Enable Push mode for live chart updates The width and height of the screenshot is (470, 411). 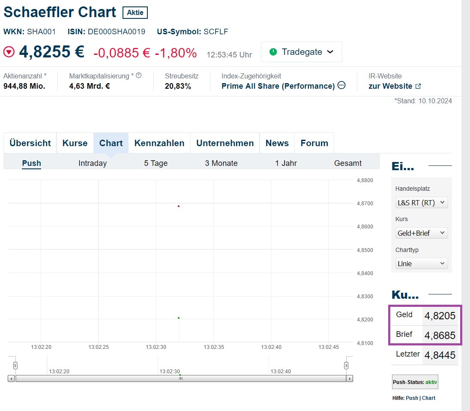click(31, 163)
